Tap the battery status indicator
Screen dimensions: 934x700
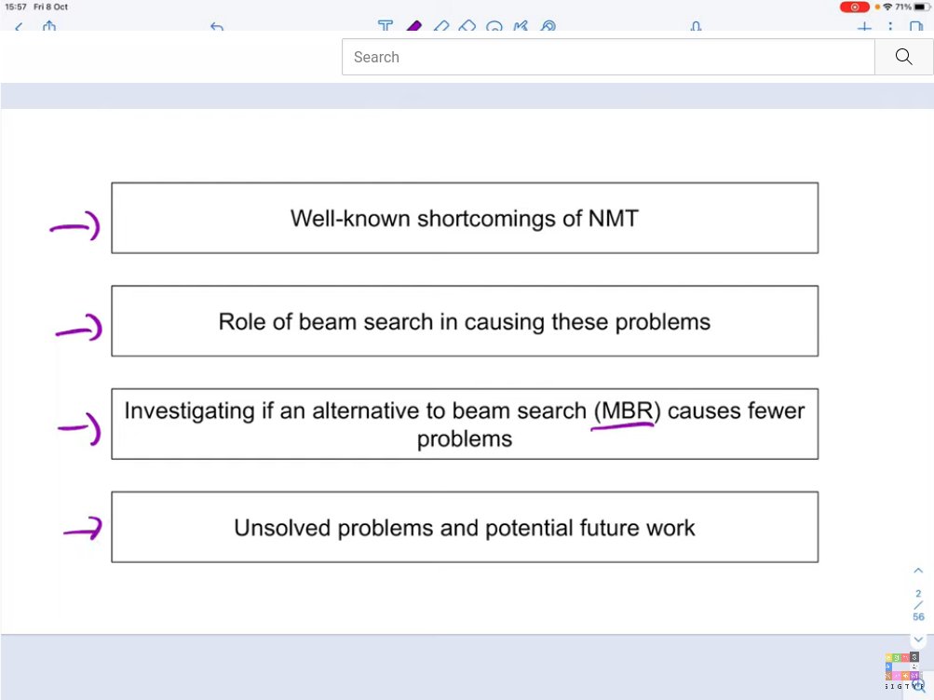point(922,7)
